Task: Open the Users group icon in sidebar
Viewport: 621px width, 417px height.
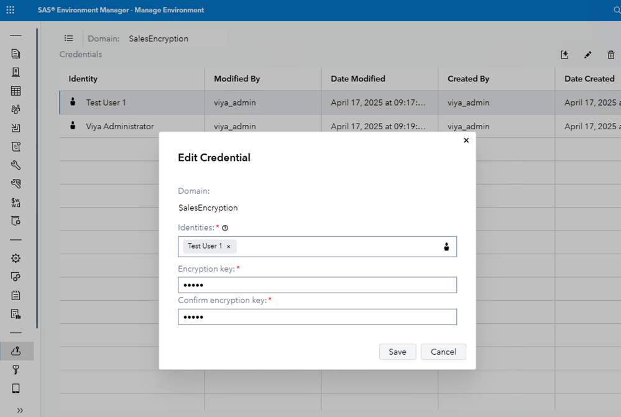Action: pyautogui.click(x=16, y=109)
